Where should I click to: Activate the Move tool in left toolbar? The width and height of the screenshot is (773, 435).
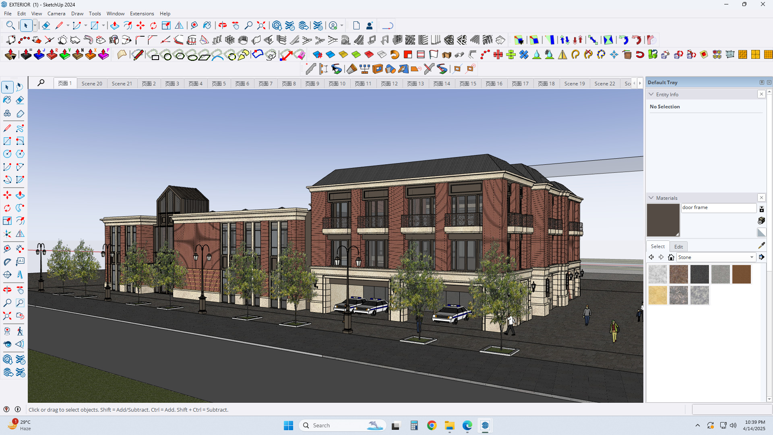click(7, 195)
